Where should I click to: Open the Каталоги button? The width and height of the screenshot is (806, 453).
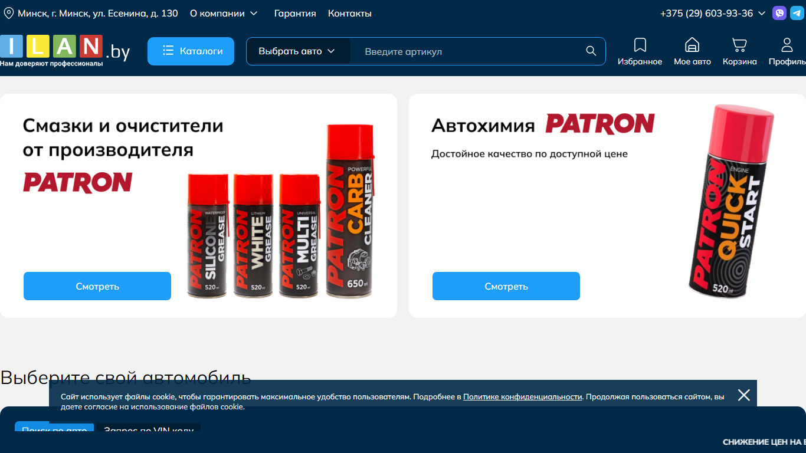coord(191,51)
